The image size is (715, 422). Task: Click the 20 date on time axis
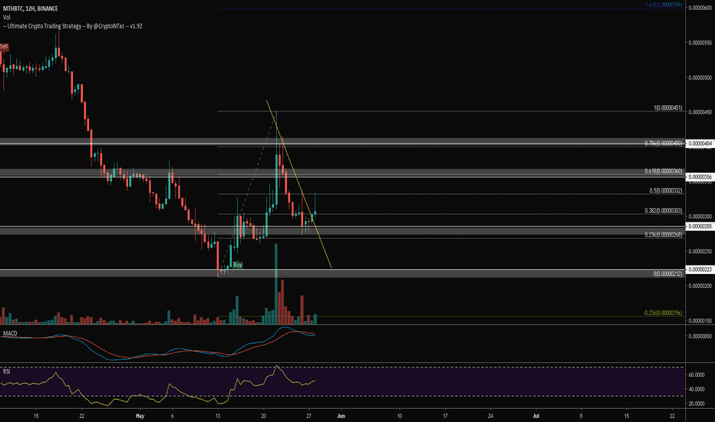264,416
